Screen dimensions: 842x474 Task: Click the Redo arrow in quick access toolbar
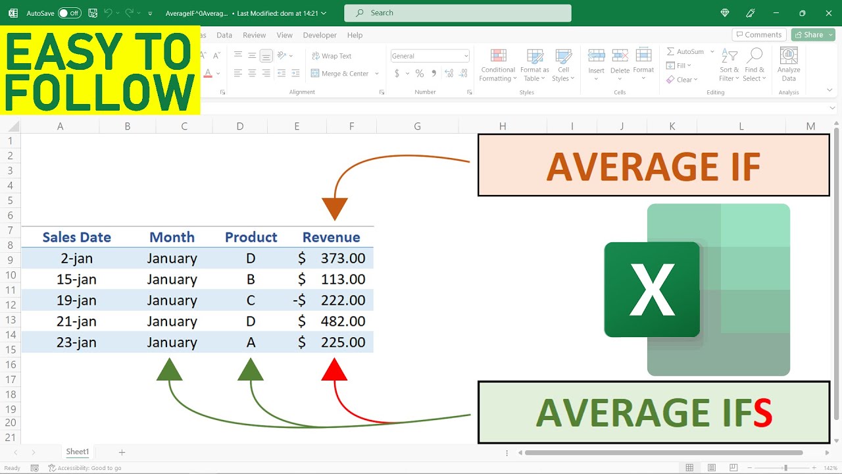pyautogui.click(x=130, y=13)
